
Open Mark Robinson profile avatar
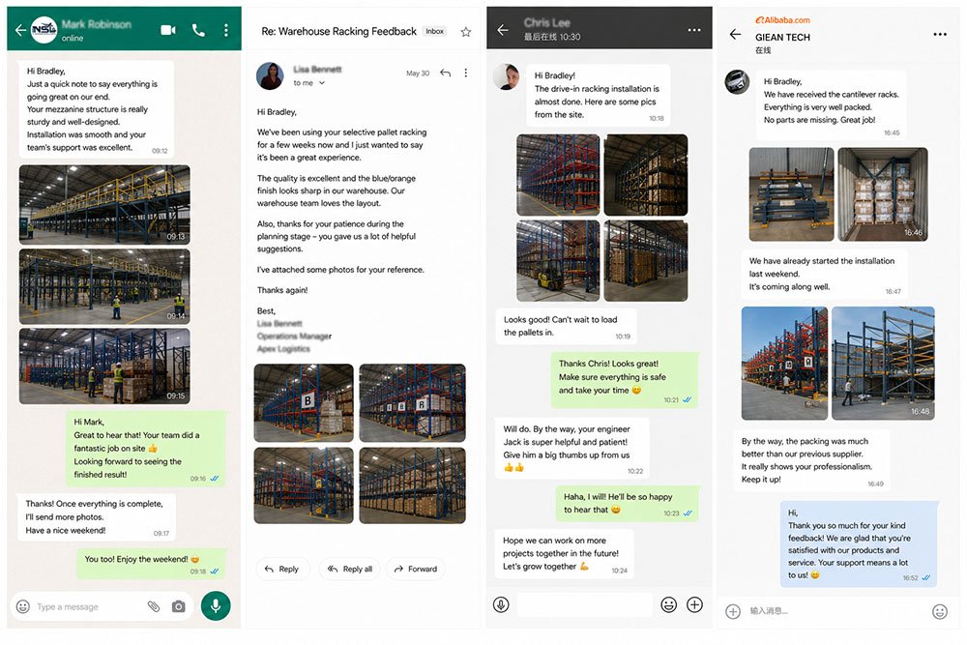(44, 30)
